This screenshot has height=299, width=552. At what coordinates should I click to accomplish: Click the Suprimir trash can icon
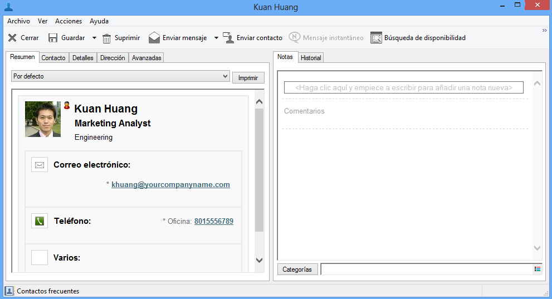coord(107,38)
